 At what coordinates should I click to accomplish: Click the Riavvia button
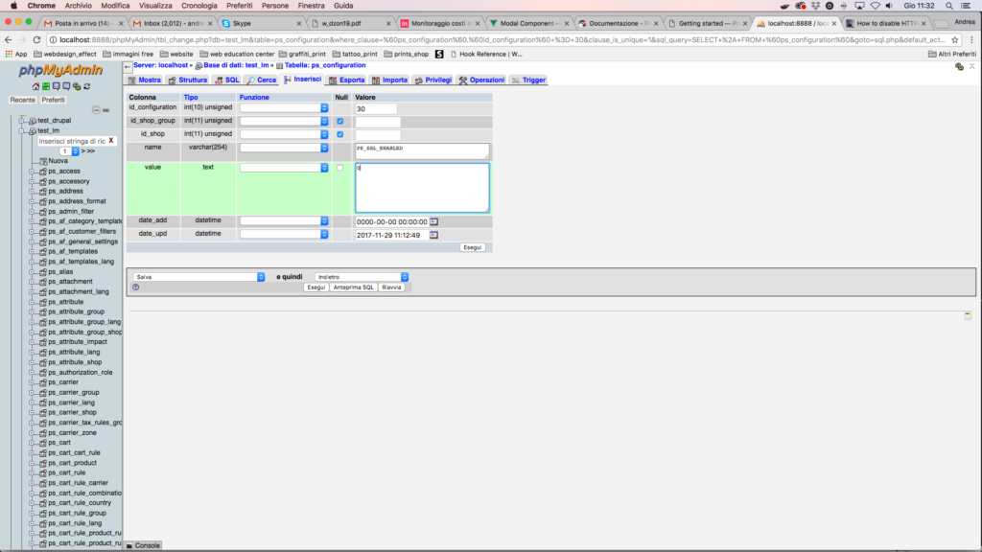[391, 287]
